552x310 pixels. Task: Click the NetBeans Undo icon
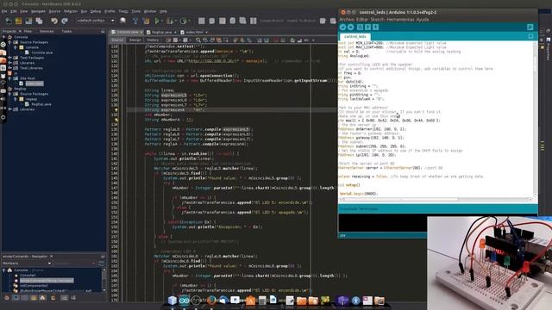pyautogui.click(x=53, y=21)
